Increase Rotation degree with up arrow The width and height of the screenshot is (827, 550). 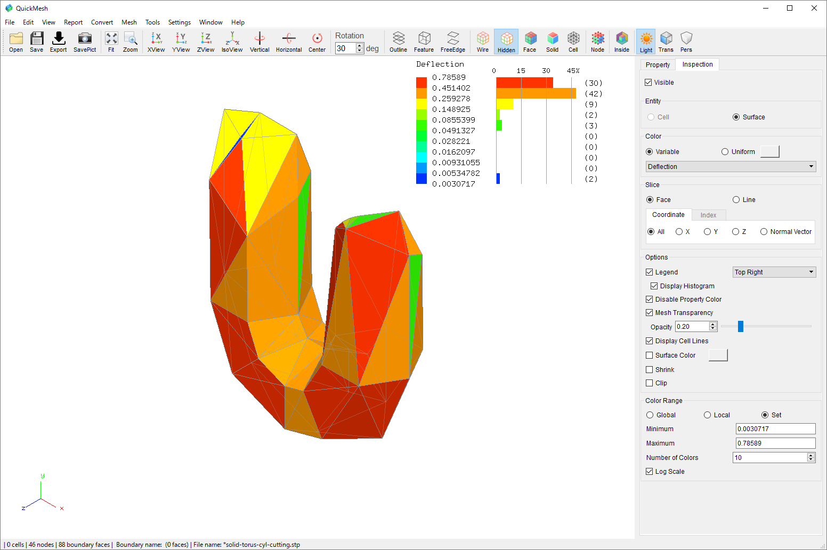pyautogui.click(x=360, y=46)
